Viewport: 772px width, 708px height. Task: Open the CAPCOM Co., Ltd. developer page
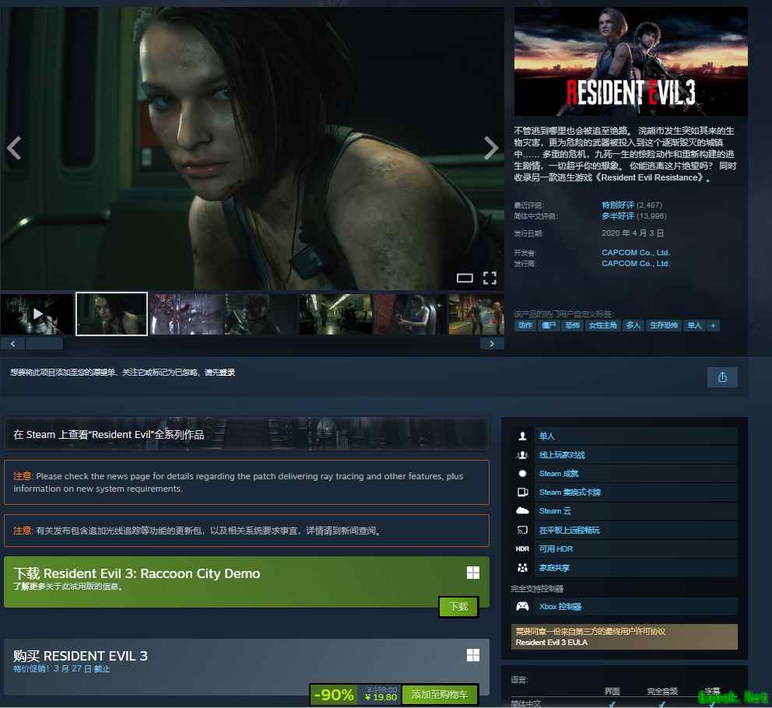(x=636, y=252)
